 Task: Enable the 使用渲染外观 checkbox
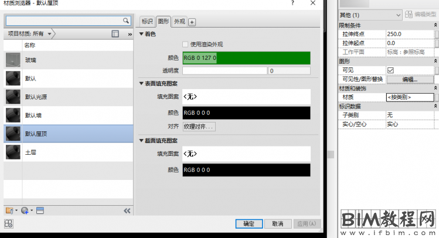185,45
